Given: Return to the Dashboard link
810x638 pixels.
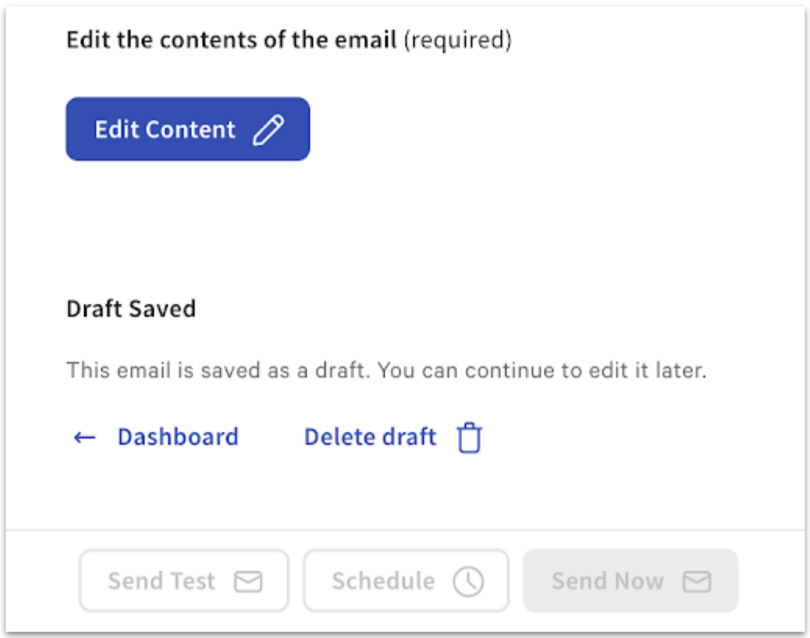Looking at the screenshot, I should pyautogui.click(x=178, y=437).
